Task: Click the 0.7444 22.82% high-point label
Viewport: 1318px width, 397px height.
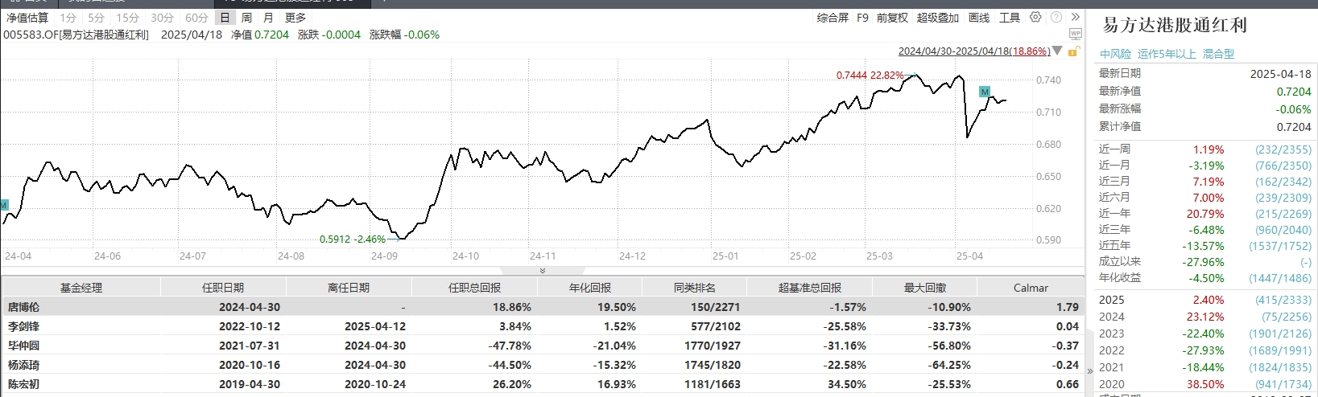Action: (870, 75)
